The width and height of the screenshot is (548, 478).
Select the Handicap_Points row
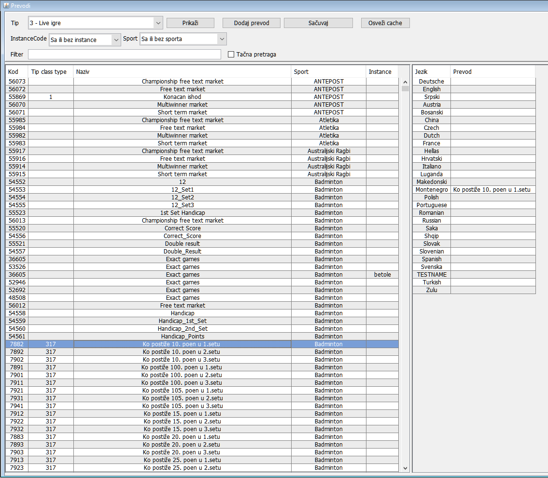(x=202, y=336)
